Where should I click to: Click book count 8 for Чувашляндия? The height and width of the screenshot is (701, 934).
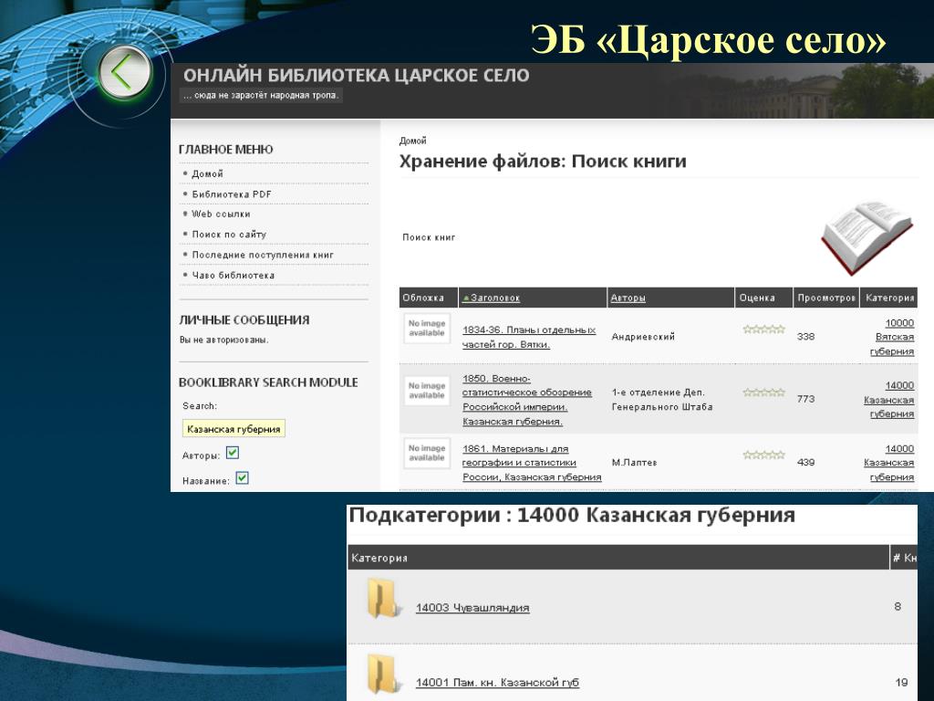pos(898,606)
